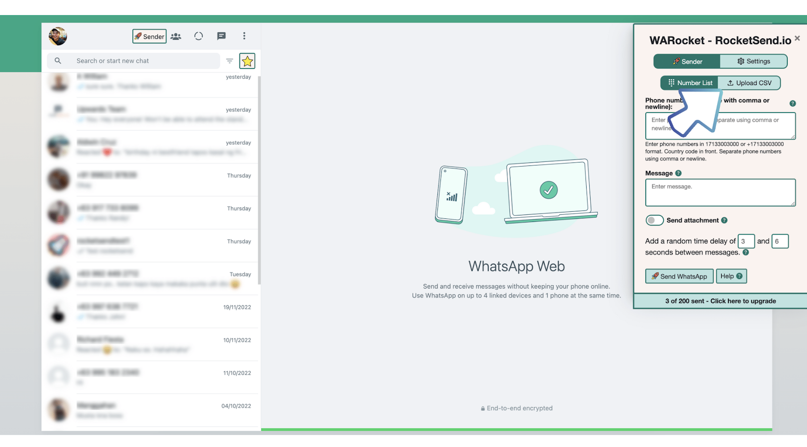Open the three-dot menu in header
Image resolution: width=807 pixels, height=447 pixels.
pyautogui.click(x=244, y=36)
